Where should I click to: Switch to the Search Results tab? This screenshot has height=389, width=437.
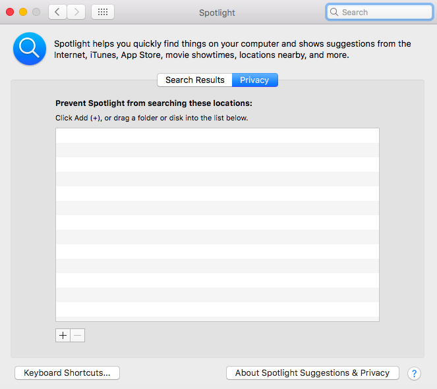point(195,80)
